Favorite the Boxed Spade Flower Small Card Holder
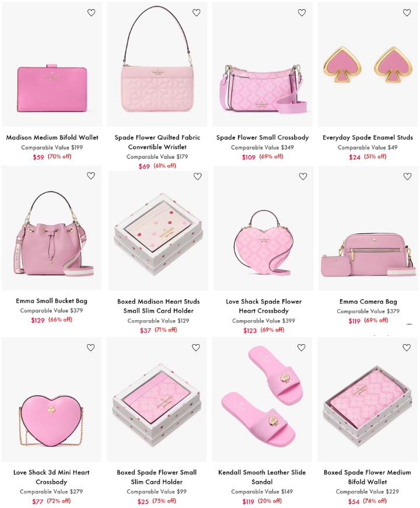This screenshot has width=420, height=508. coord(196,347)
